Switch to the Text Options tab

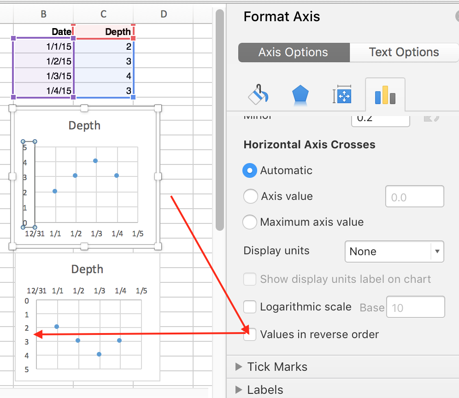pos(404,53)
